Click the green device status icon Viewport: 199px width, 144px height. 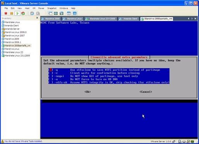coord(192,141)
